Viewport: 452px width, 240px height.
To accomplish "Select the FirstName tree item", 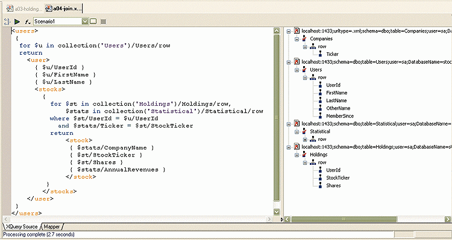I will (x=336, y=93).
